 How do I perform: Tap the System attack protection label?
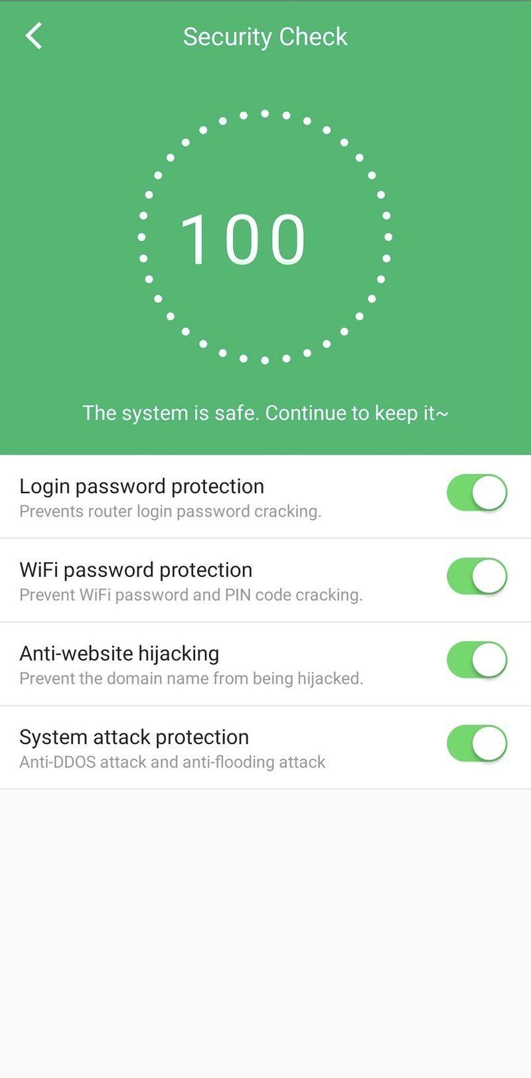[x=134, y=737]
